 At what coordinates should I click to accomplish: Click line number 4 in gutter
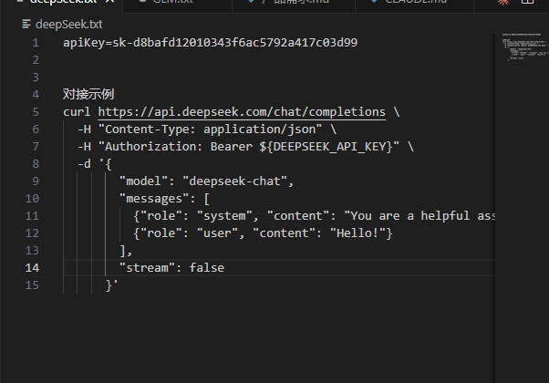[x=36, y=95]
